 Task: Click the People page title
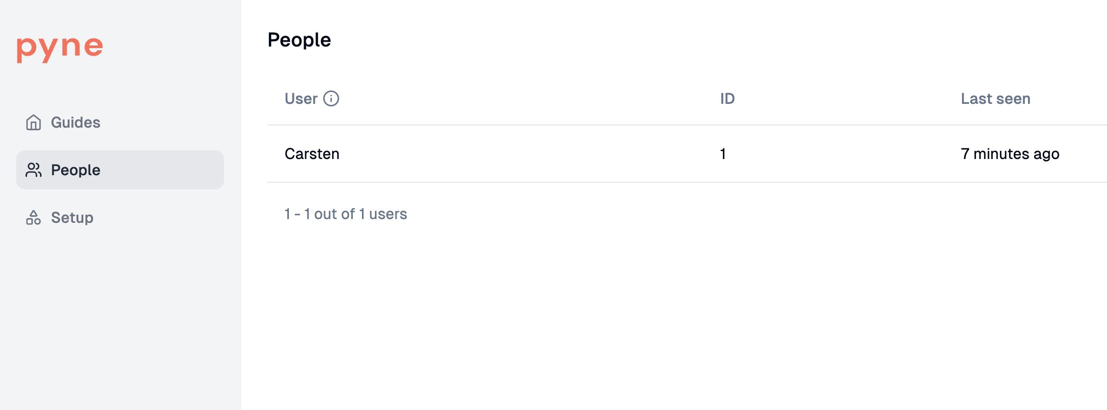300,39
